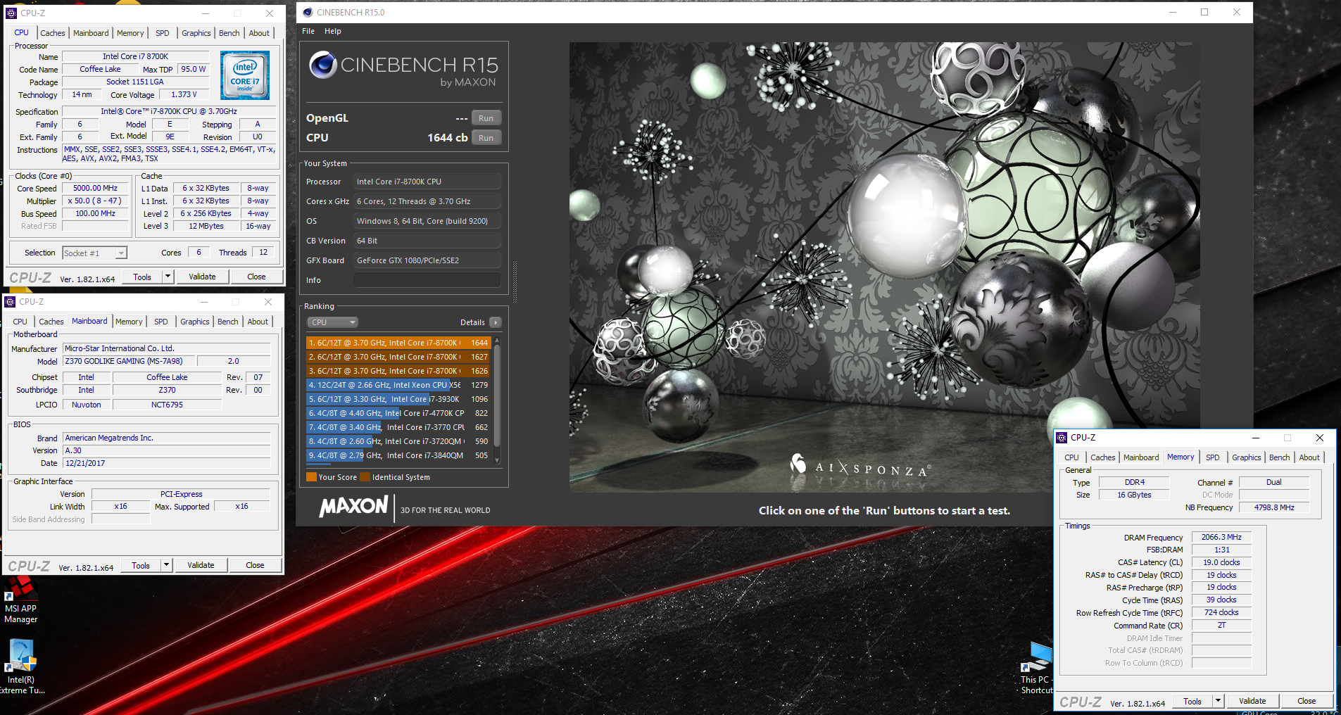Image resolution: width=1341 pixels, height=715 pixels.
Task: Open the Socket #1 selection dropdown
Action: click(94, 253)
